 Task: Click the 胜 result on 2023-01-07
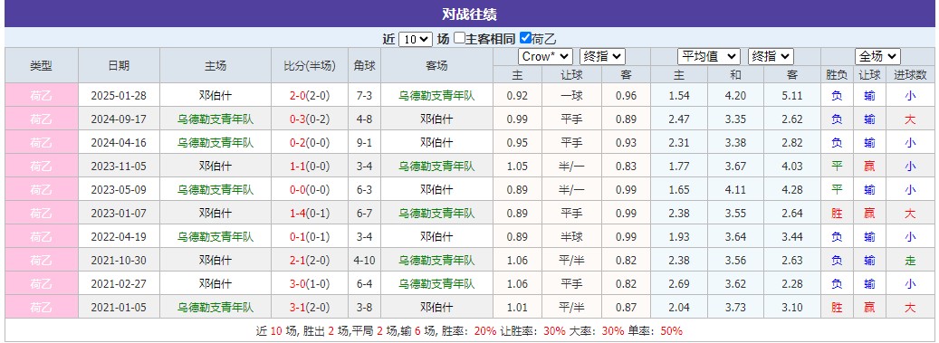pos(837,213)
